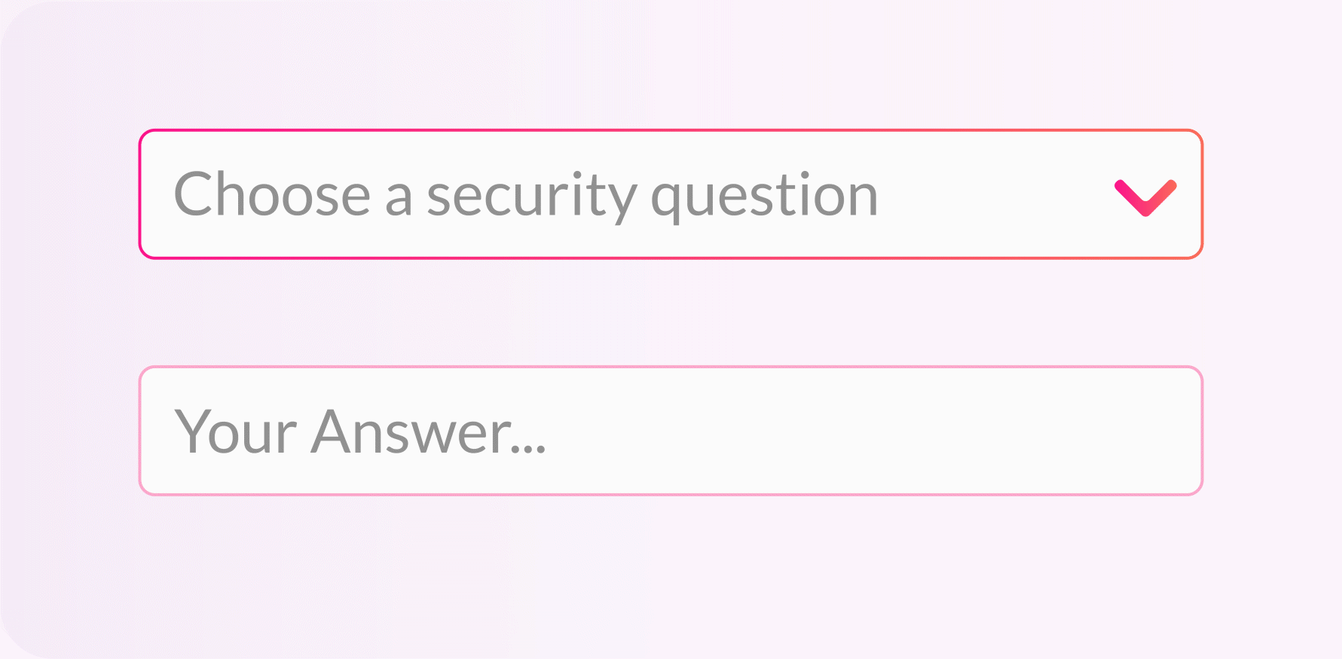
Task: Click the word 'question' in the select box
Action: coord(765,197)
